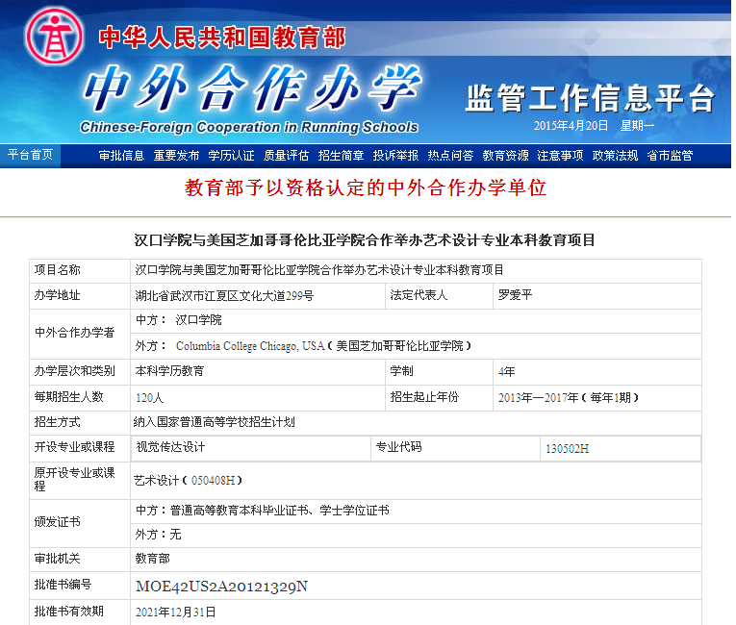
Task: Select validity date 2021年12月31日
Action: click(x=175, y=612)
